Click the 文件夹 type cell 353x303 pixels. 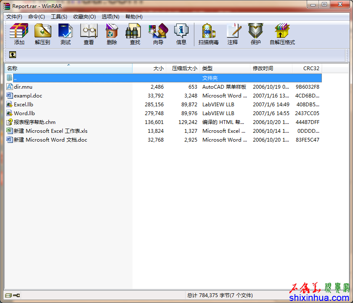tap(210, 78)
